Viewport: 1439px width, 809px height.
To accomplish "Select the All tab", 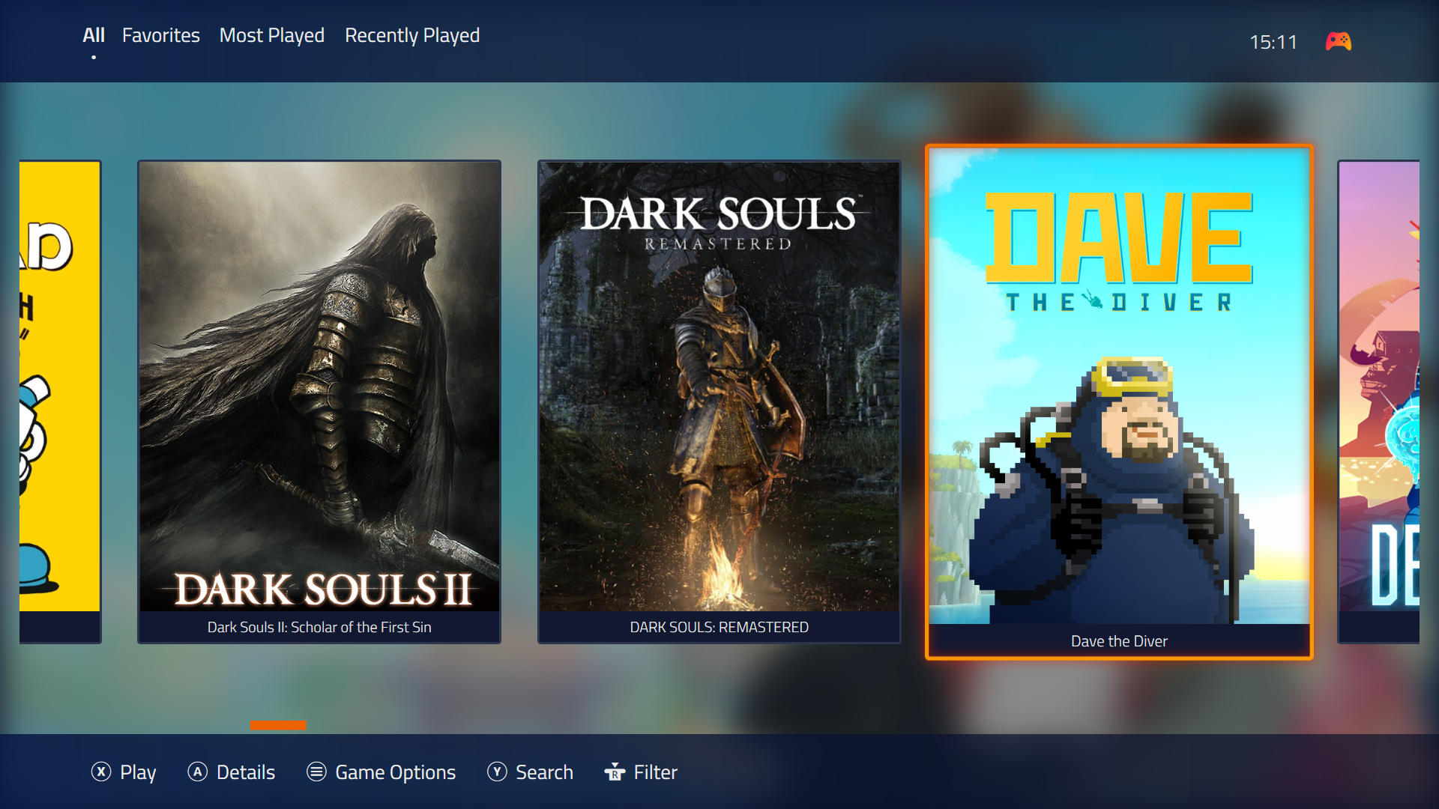I will click(93, 35).
